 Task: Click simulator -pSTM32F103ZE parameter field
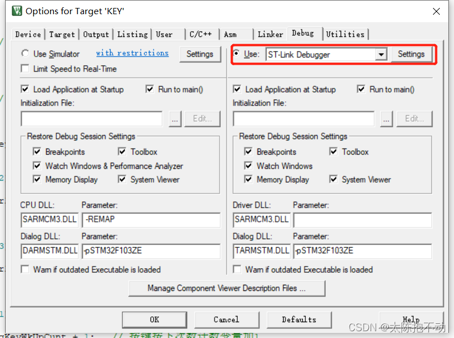152,251
